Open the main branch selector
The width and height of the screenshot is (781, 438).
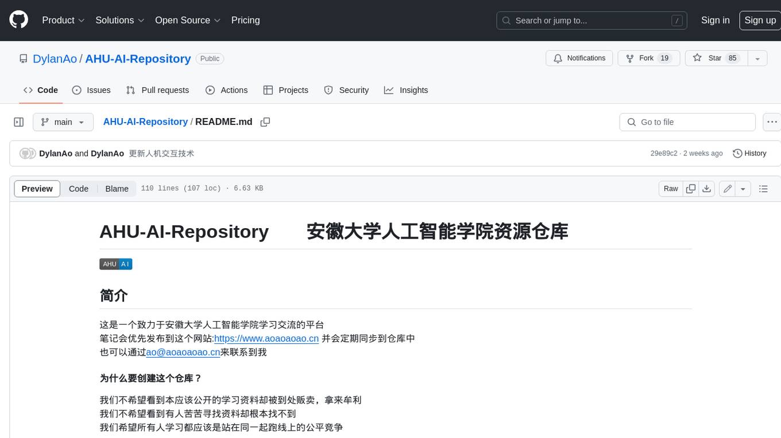(63, 122)
